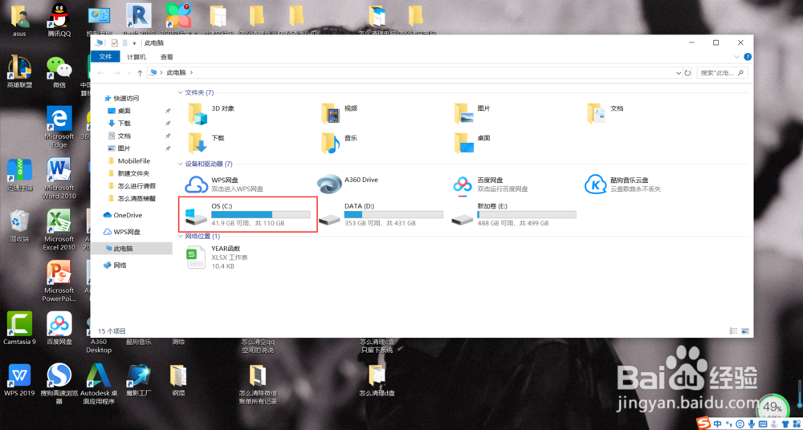
Task: Open Autodesk 桌面应用程序 shortcut
Action: tap(100, 384)
